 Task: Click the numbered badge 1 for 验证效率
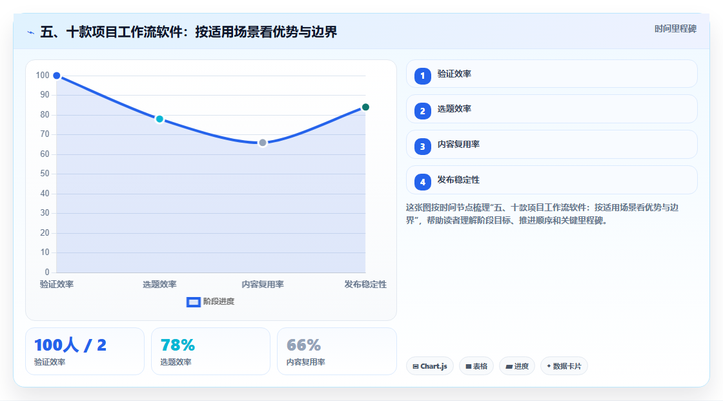(422, 76)
